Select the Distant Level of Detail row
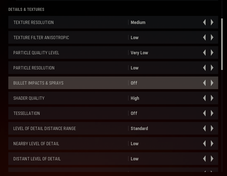The width and height of the screenshot is (227, 176). coord(76,159)
